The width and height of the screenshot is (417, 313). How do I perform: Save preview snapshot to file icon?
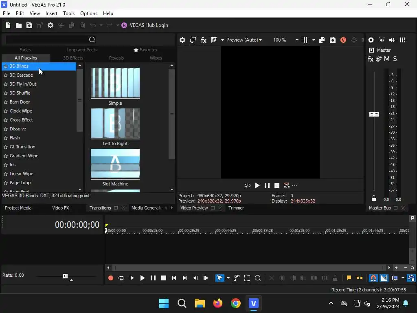click(332, 40)
